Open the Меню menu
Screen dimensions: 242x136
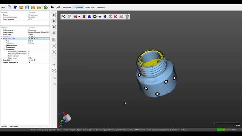click(x=3, y=8)
